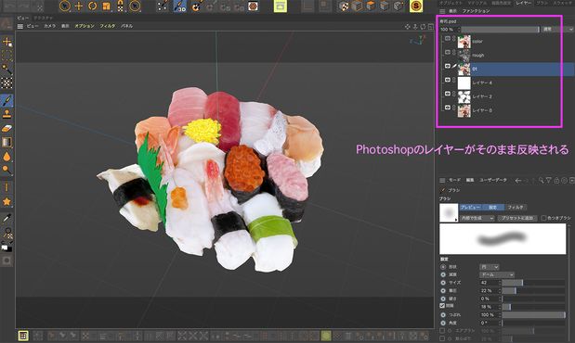Screen dimensions: 575x343
Task: Select the rectangle selection tool in left toolbar
Action: click(x=7, y=56)
